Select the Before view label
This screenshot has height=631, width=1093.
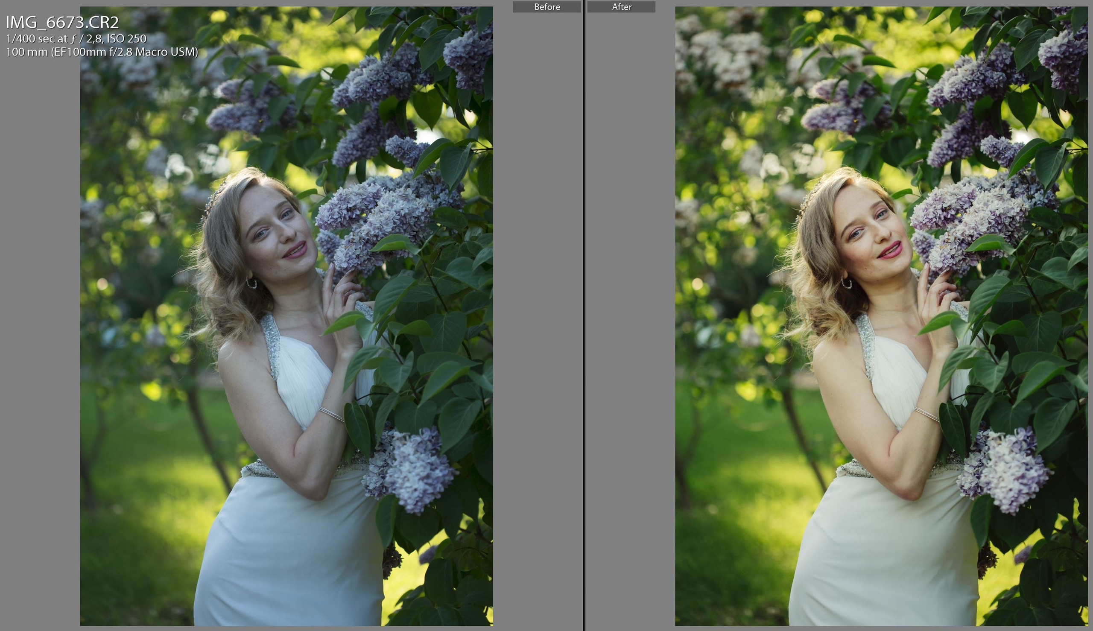point(547,6)
